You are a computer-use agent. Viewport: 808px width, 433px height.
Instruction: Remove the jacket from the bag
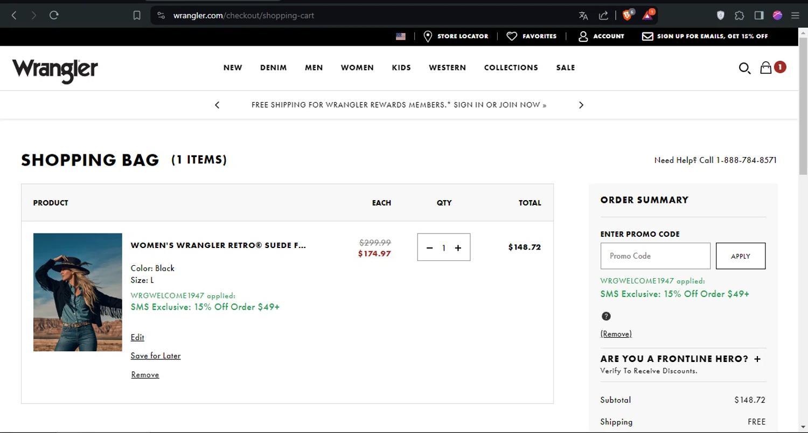point(145,374)
